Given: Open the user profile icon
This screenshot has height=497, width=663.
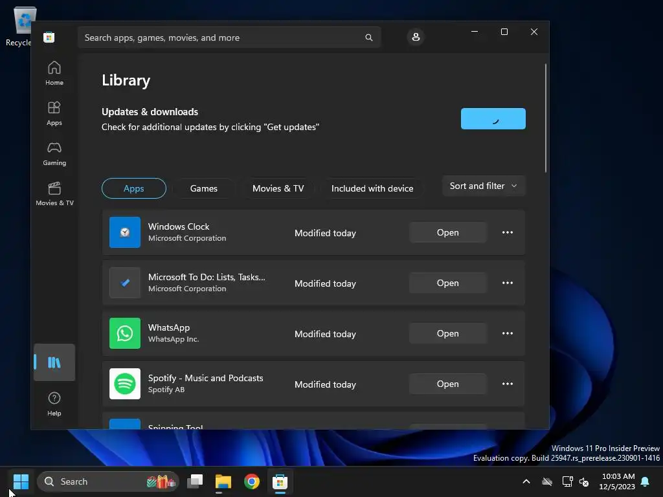Looking at the screenshot, I should tap(416, 37).
